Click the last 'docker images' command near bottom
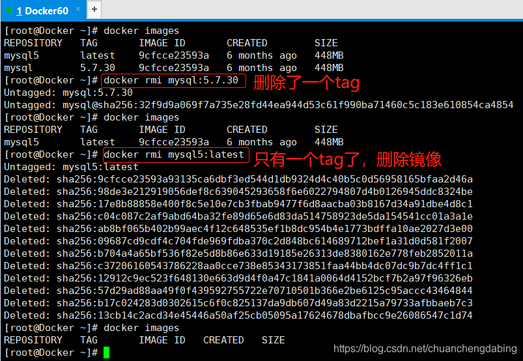This screenshot has height=361, width=523. (141, 328)
